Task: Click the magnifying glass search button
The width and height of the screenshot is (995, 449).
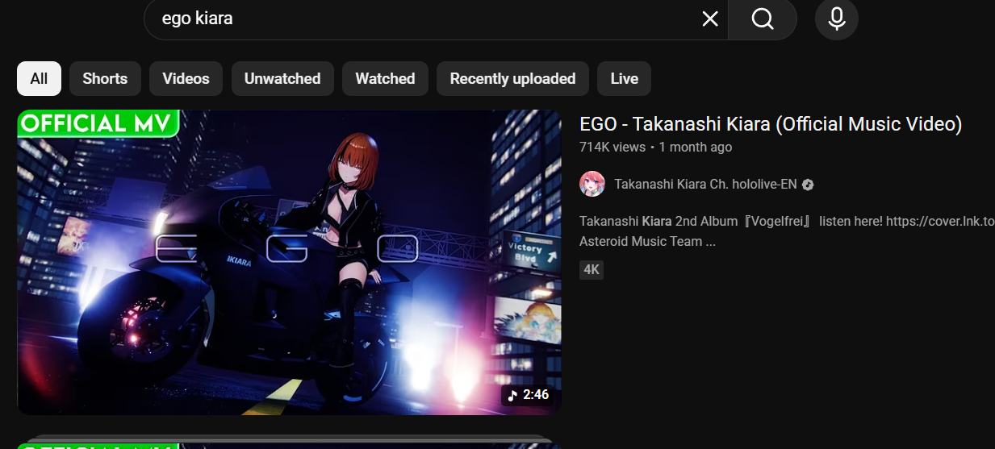Action: click(763, 19)
